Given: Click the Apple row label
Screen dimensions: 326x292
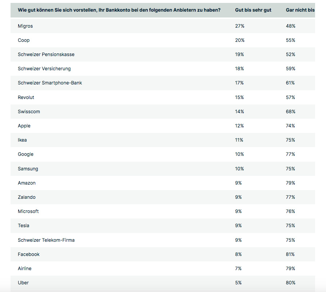Looking at the screenshot, I should click(24, 126).
